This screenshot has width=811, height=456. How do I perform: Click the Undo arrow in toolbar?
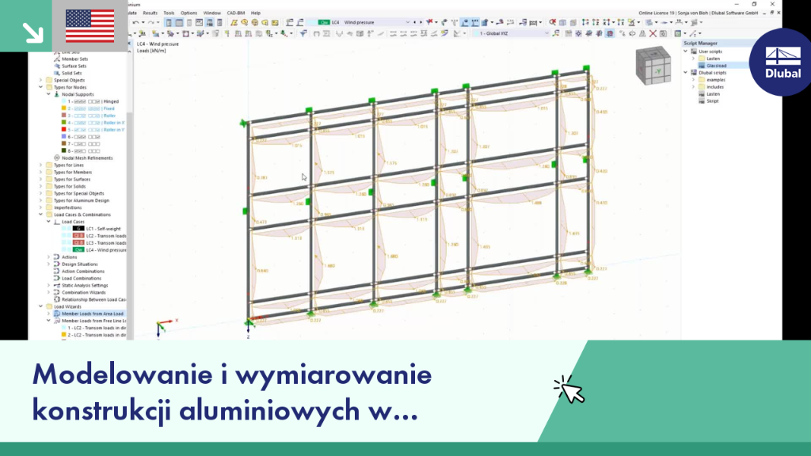pyautogui.click(x=135, y=22)
